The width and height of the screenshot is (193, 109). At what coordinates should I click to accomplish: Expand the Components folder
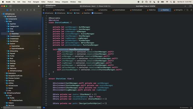(x=5, y=19)
